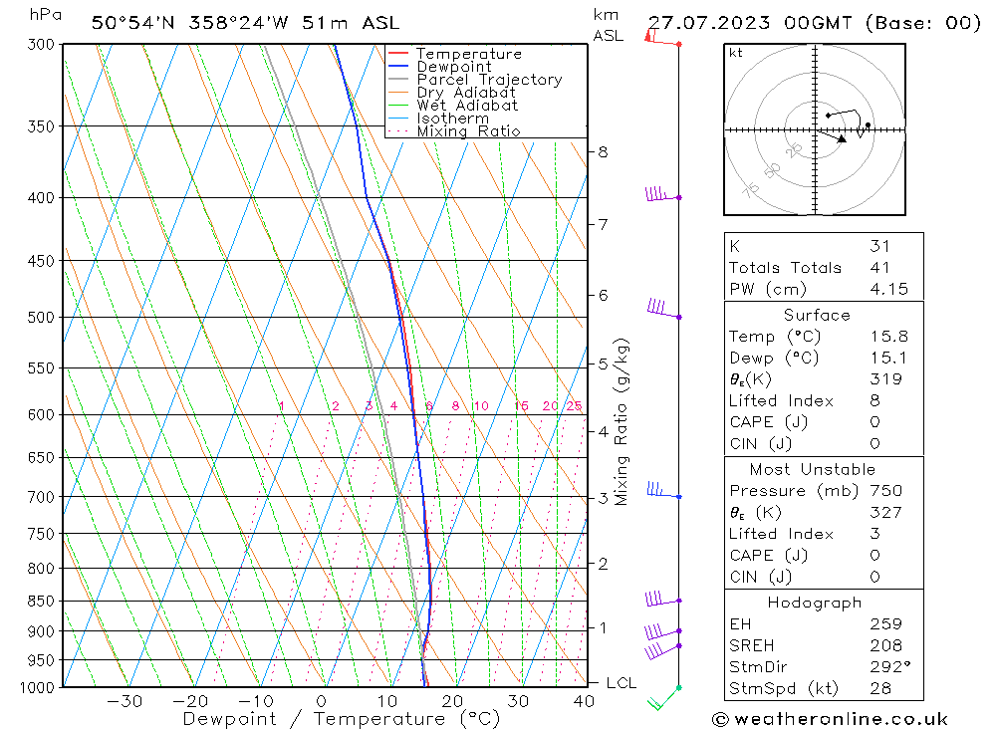Screen dimensions: 996x730
Task: Click the Dry Adiabat legend entry
Action: pyautogui.click(x=451, y=93)
